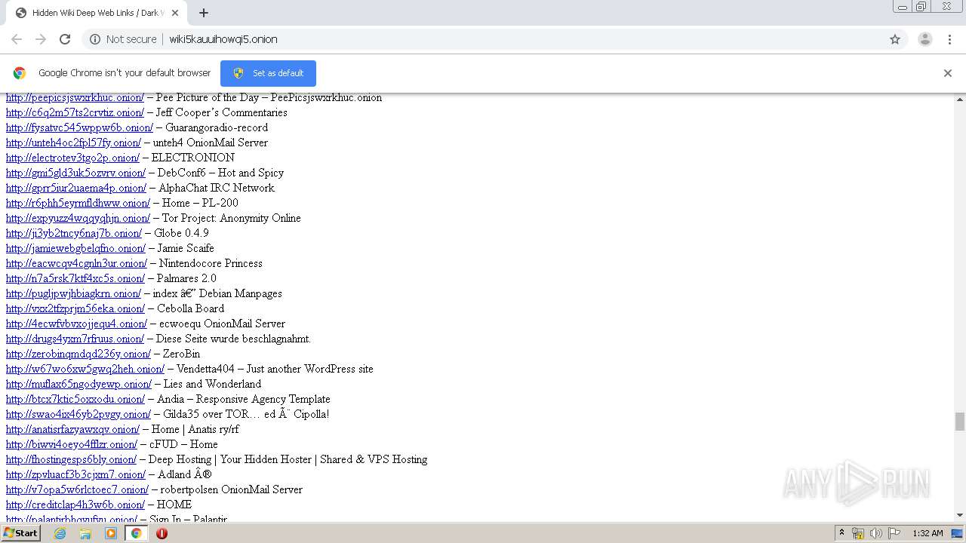
Task: Open gmi5gld3uk5ozvrv.onion link
Action: tap(75, 173)
